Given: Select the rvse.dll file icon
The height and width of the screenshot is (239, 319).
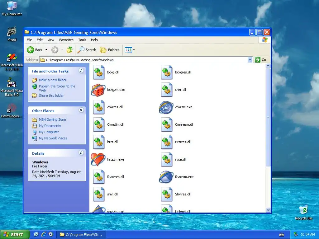Looking at the screenshot, I should click(x=167, y=160).
